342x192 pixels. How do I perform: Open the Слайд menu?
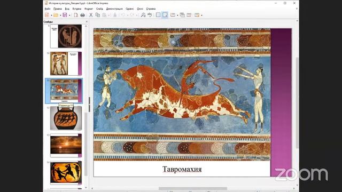point(99,9)
